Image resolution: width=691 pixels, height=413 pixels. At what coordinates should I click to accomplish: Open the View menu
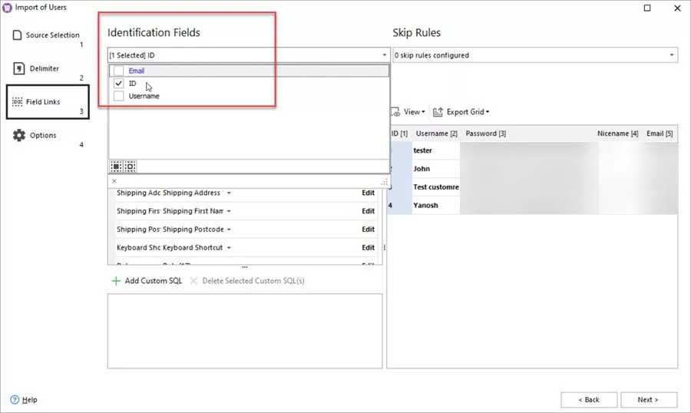412,112
